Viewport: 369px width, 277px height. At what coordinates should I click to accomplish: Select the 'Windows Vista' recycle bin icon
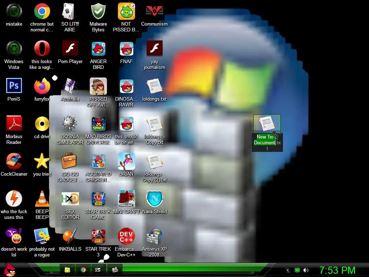coord(14,49)
